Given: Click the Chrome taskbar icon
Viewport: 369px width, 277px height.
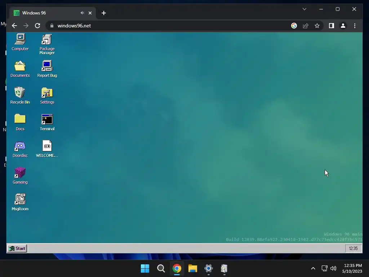Looking at the screenshot, I should click(177, 268).
